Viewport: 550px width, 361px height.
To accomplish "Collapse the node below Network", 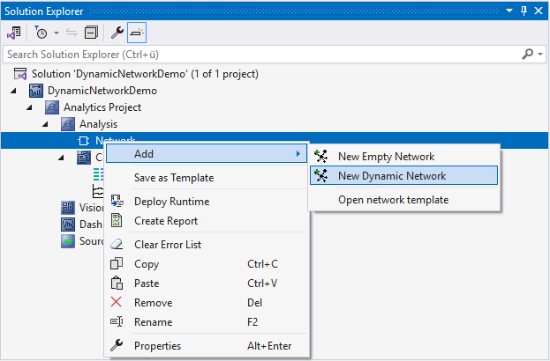I will [x=61, y=158].
